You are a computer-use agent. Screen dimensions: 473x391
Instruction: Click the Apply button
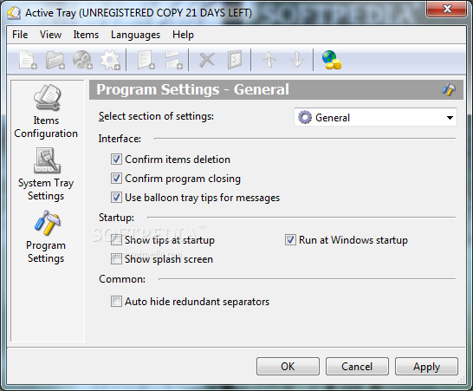(426, 366)
